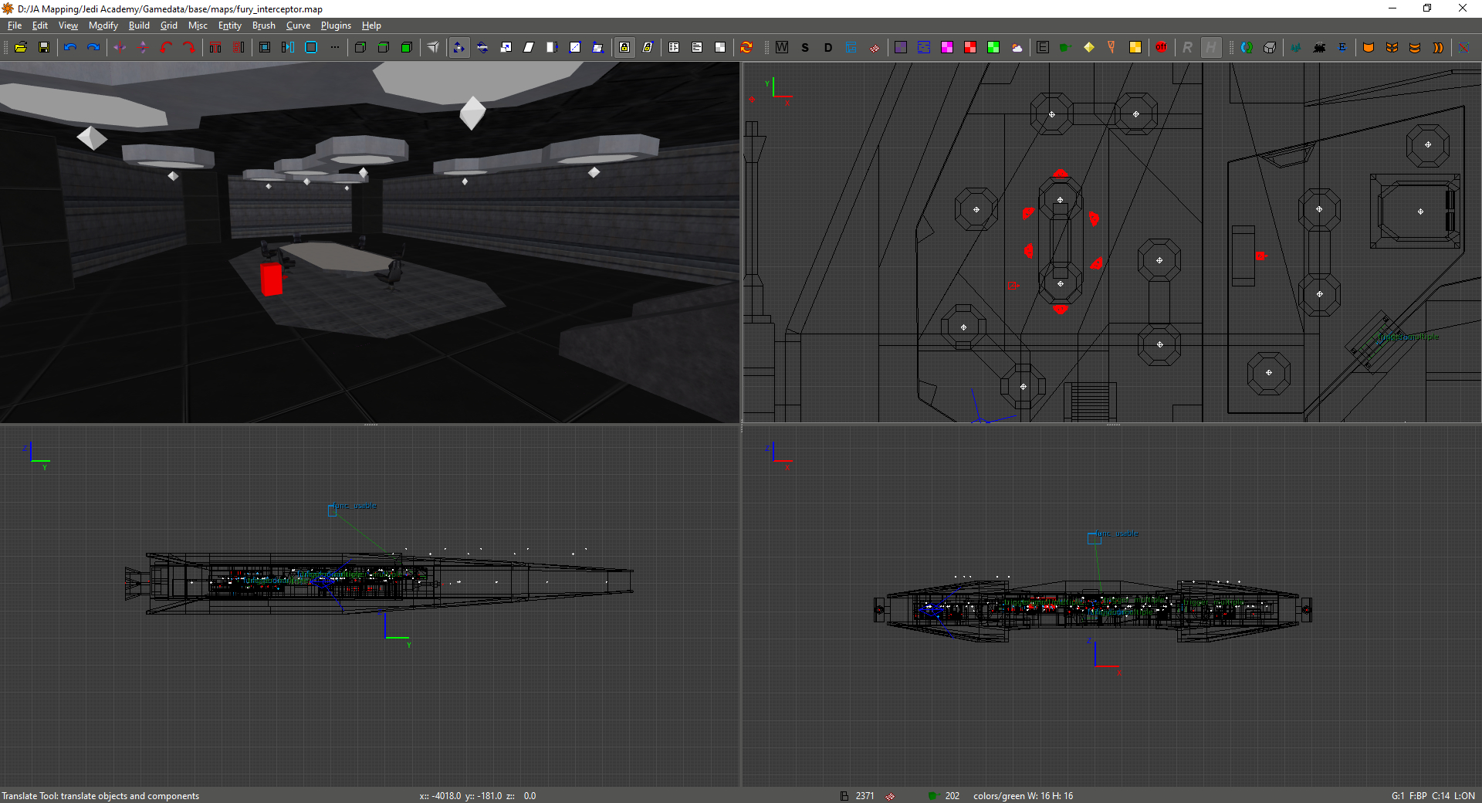Click the Open map folder icon
This screenshot has width=1482, height=803.
coord(21,47)
